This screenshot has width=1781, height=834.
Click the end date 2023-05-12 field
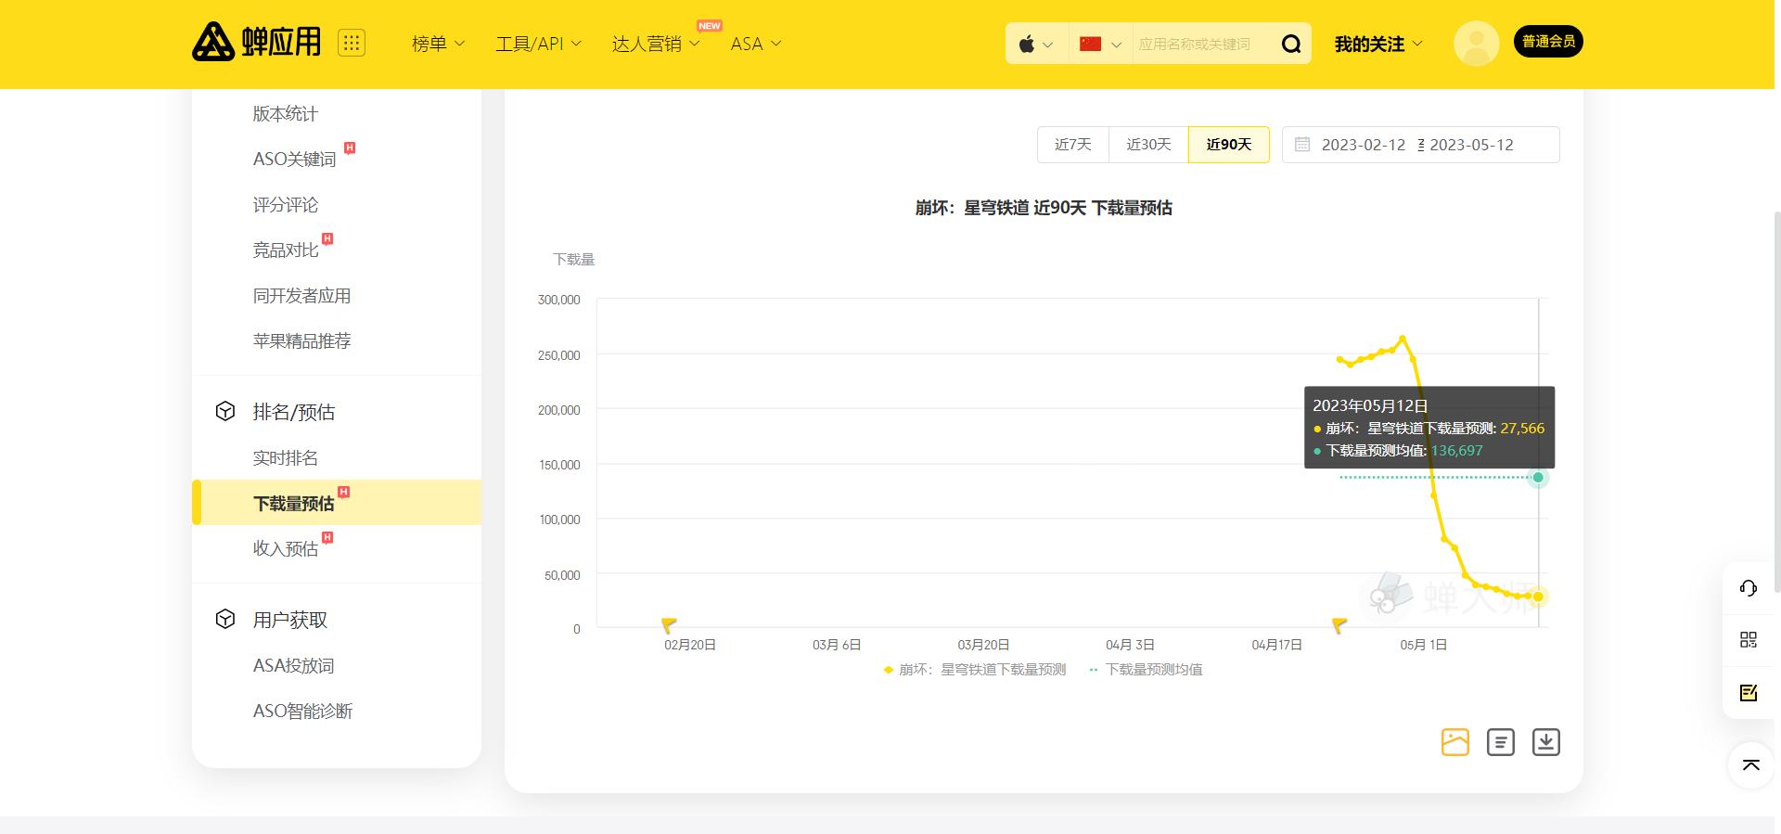click(1471, 145)
